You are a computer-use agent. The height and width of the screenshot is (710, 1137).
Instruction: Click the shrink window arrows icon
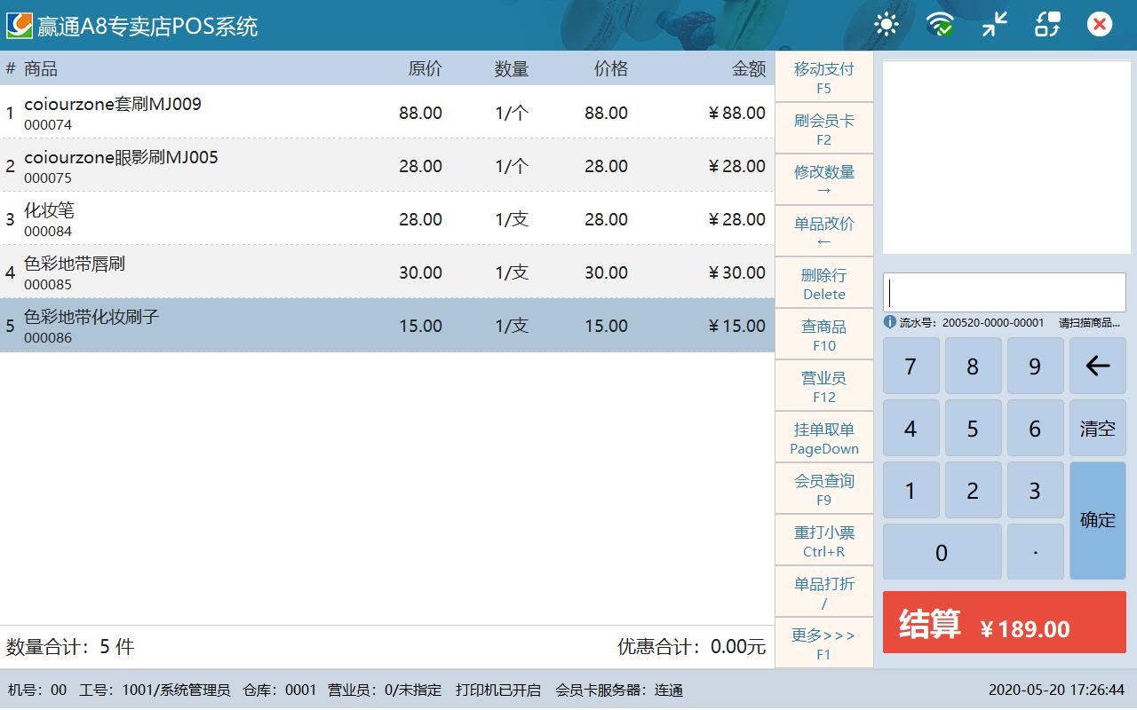point(994,24)
